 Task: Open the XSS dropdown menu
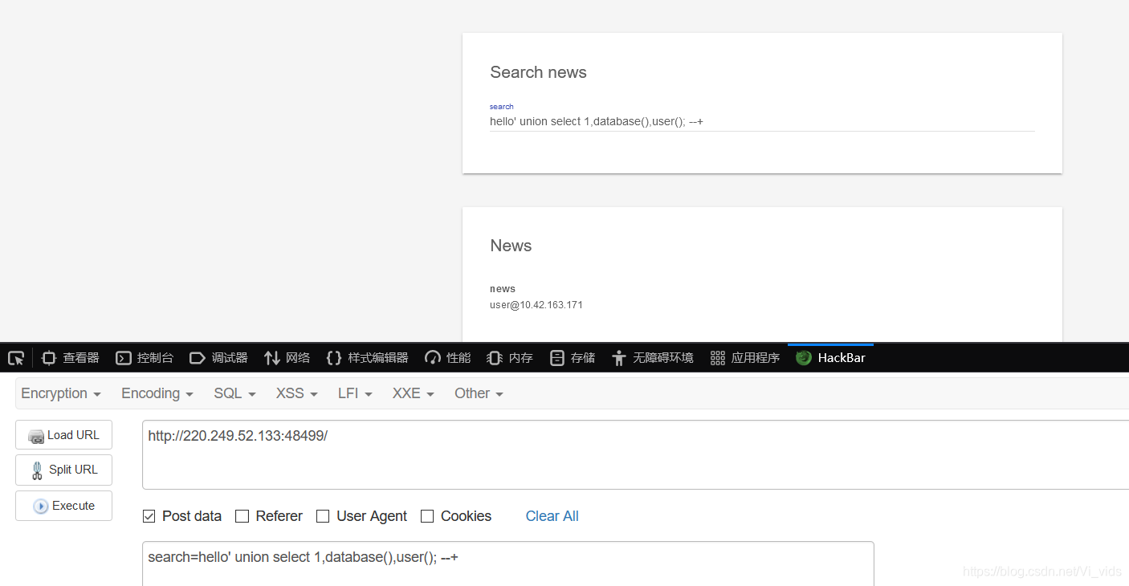click(x=297, y=393)
